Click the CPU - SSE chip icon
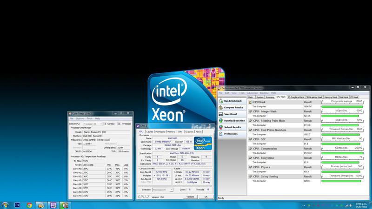The width and height of the screenshot is (372, 209). click(x=250, y=139)
